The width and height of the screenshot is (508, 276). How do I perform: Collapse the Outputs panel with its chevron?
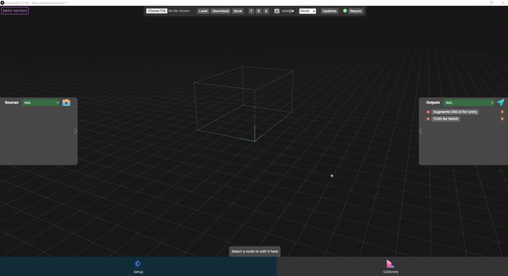pos(420,131)
